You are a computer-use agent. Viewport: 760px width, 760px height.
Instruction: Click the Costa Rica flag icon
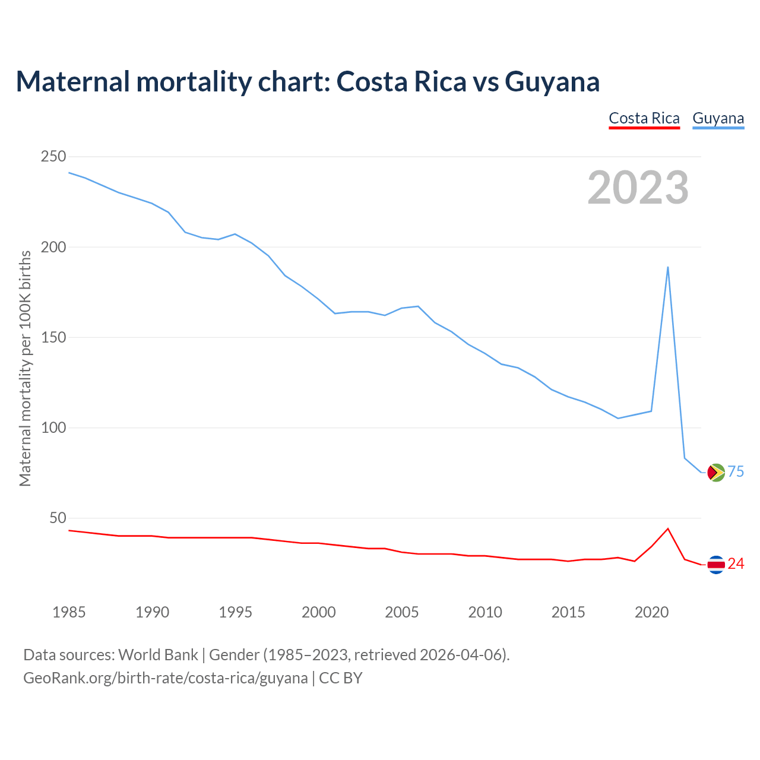pos(716,564)
